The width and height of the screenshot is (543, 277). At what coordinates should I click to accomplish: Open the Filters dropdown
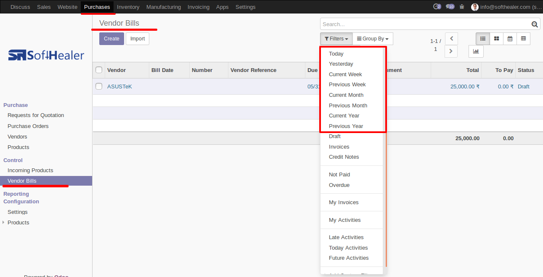(336, 39)
